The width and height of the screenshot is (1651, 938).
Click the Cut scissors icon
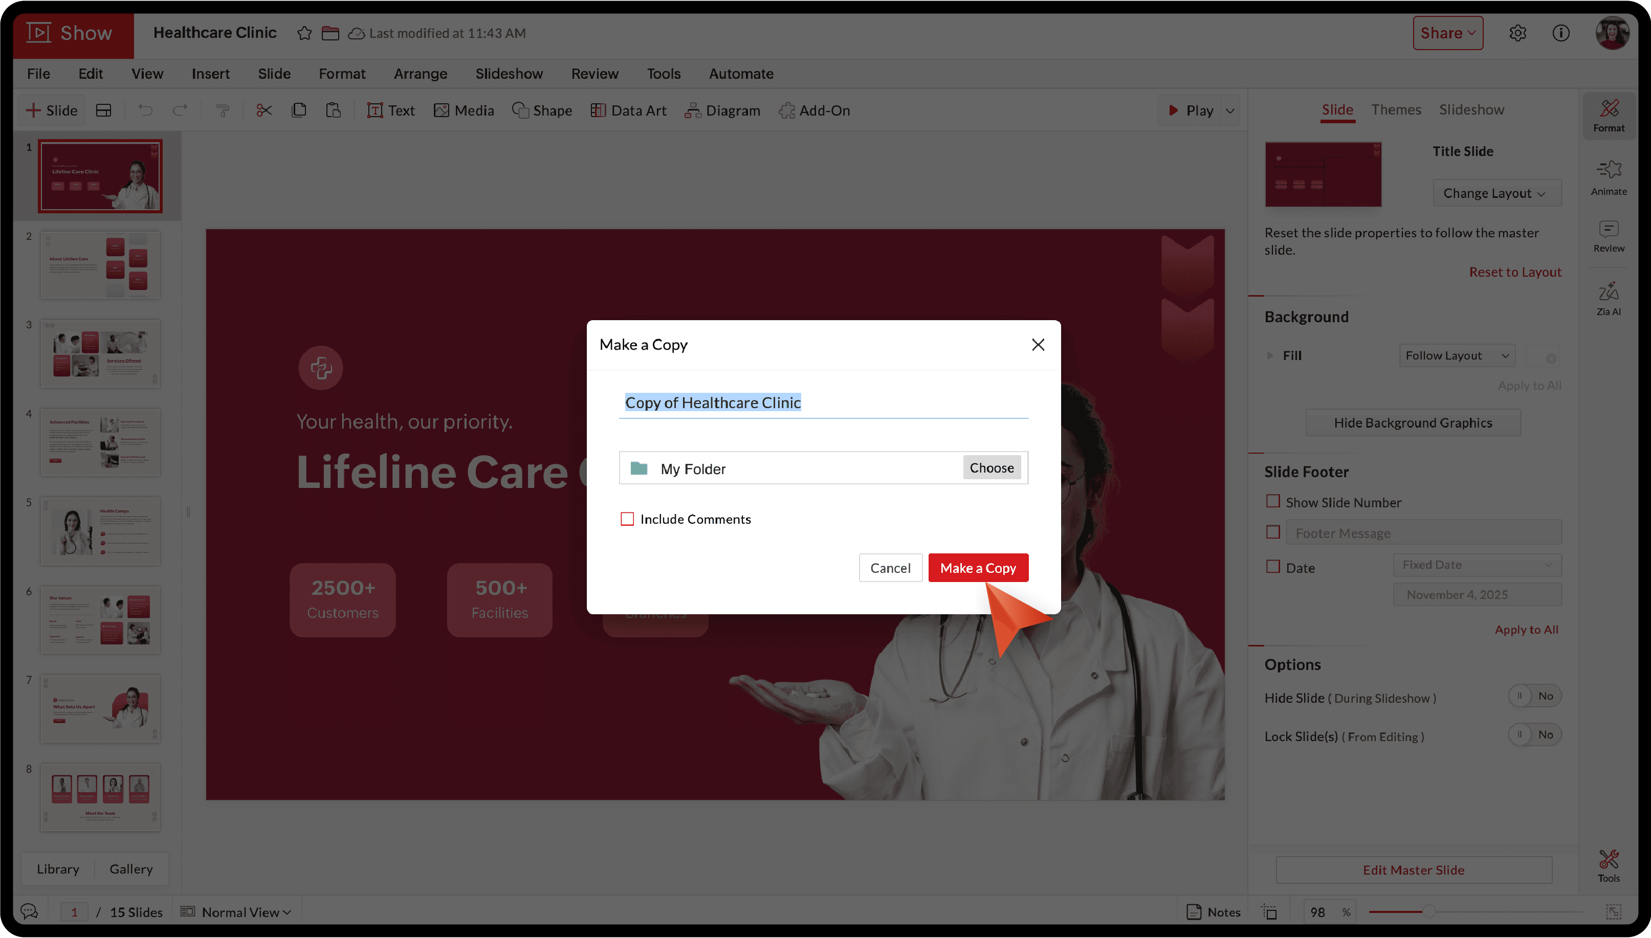(x=263, y=110)
